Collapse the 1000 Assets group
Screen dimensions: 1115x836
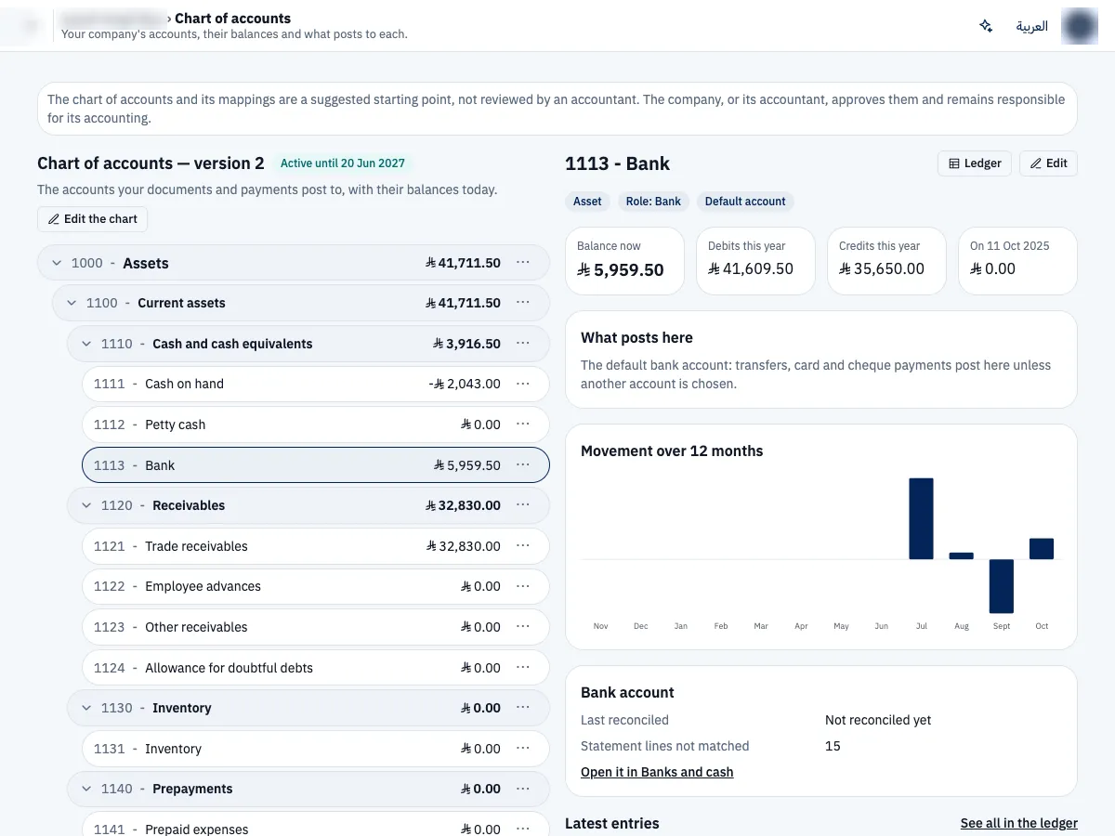pyautogui.click(x=57, y=263)
